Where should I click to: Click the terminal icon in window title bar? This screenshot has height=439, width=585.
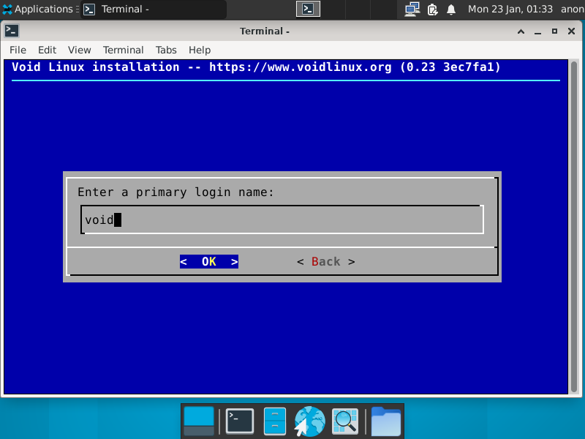pyautogui.click(x=12, y=31)
